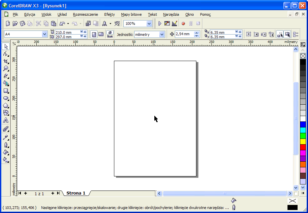
Task: Open the Mapy bitowe menu
Action: [131, 14]
